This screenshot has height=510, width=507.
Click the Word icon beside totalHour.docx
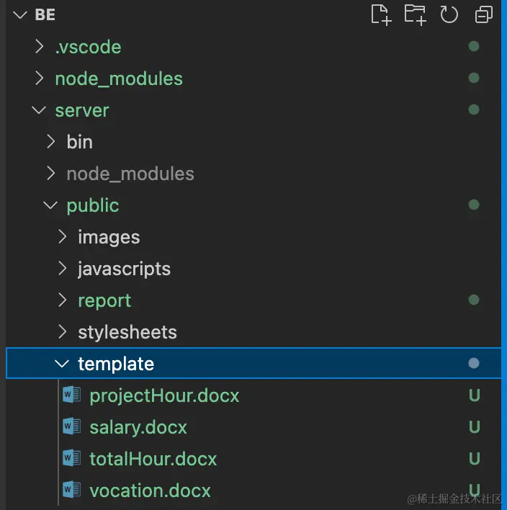(71, 459)
